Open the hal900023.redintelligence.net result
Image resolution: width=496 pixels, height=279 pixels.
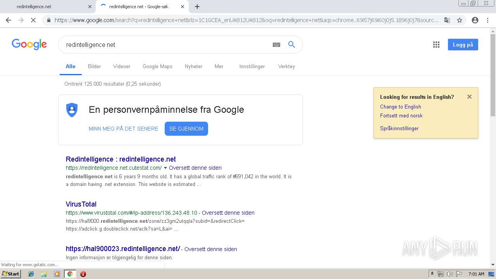click(123, 249)
